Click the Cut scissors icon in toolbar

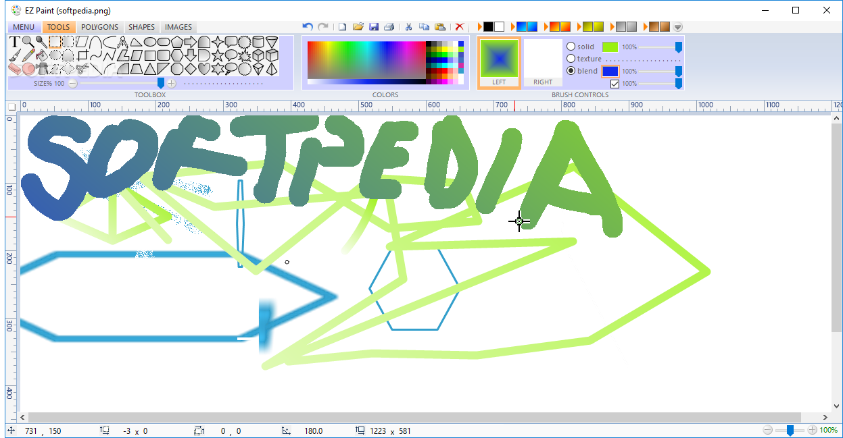(408, 26)
